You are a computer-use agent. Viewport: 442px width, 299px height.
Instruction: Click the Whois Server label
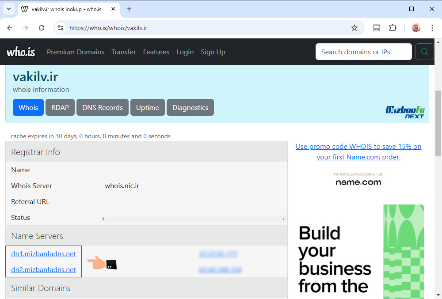[x=31, y=186]
